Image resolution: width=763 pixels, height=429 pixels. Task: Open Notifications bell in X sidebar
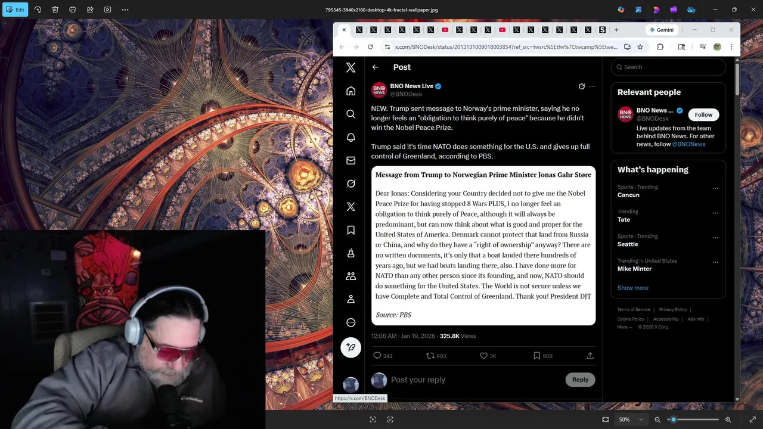(x=351, y=137)
